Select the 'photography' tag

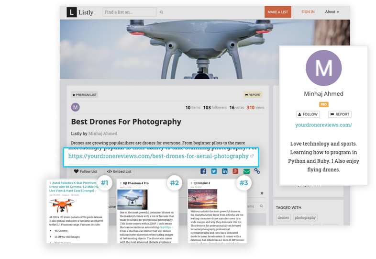(305, 217)
